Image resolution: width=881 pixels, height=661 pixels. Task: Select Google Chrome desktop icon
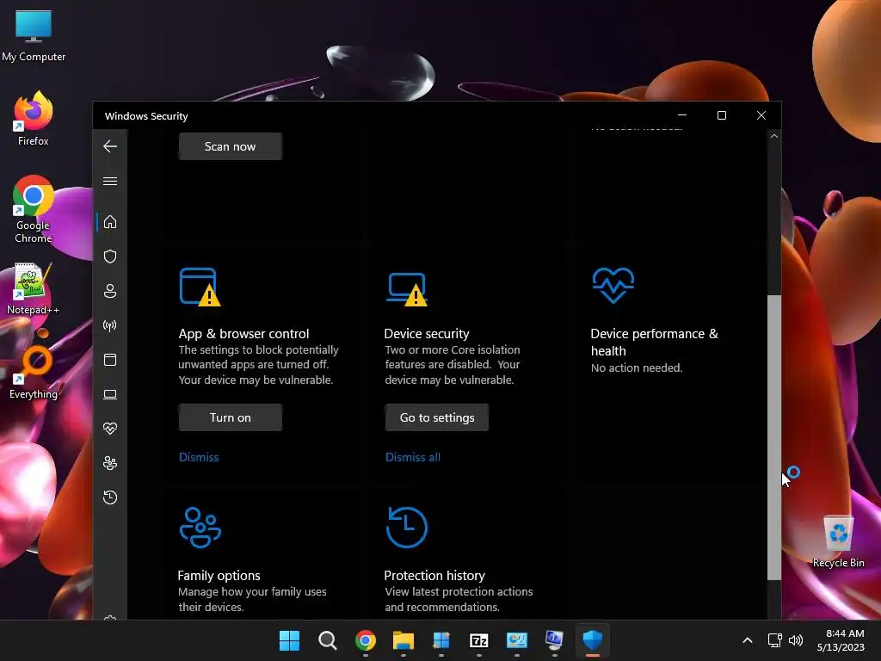(34, 209)
